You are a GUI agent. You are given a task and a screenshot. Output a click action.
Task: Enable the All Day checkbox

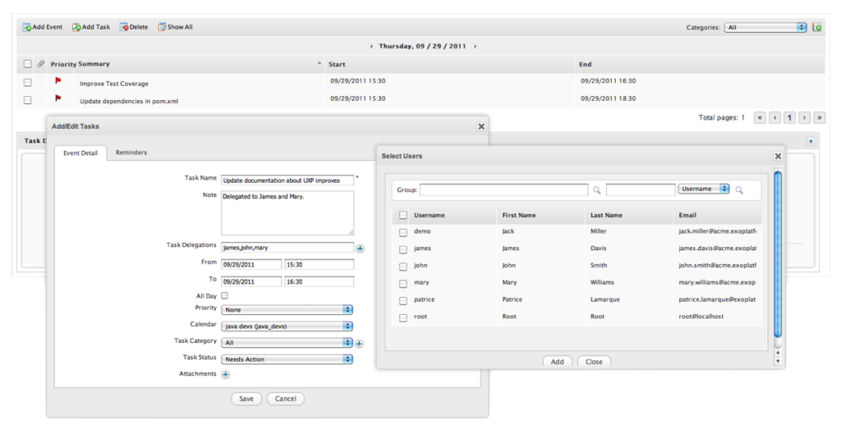(225, 295)
